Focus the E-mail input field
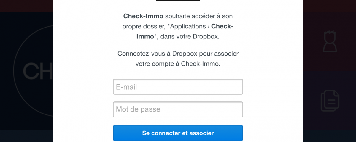 [x=178, y=87]
